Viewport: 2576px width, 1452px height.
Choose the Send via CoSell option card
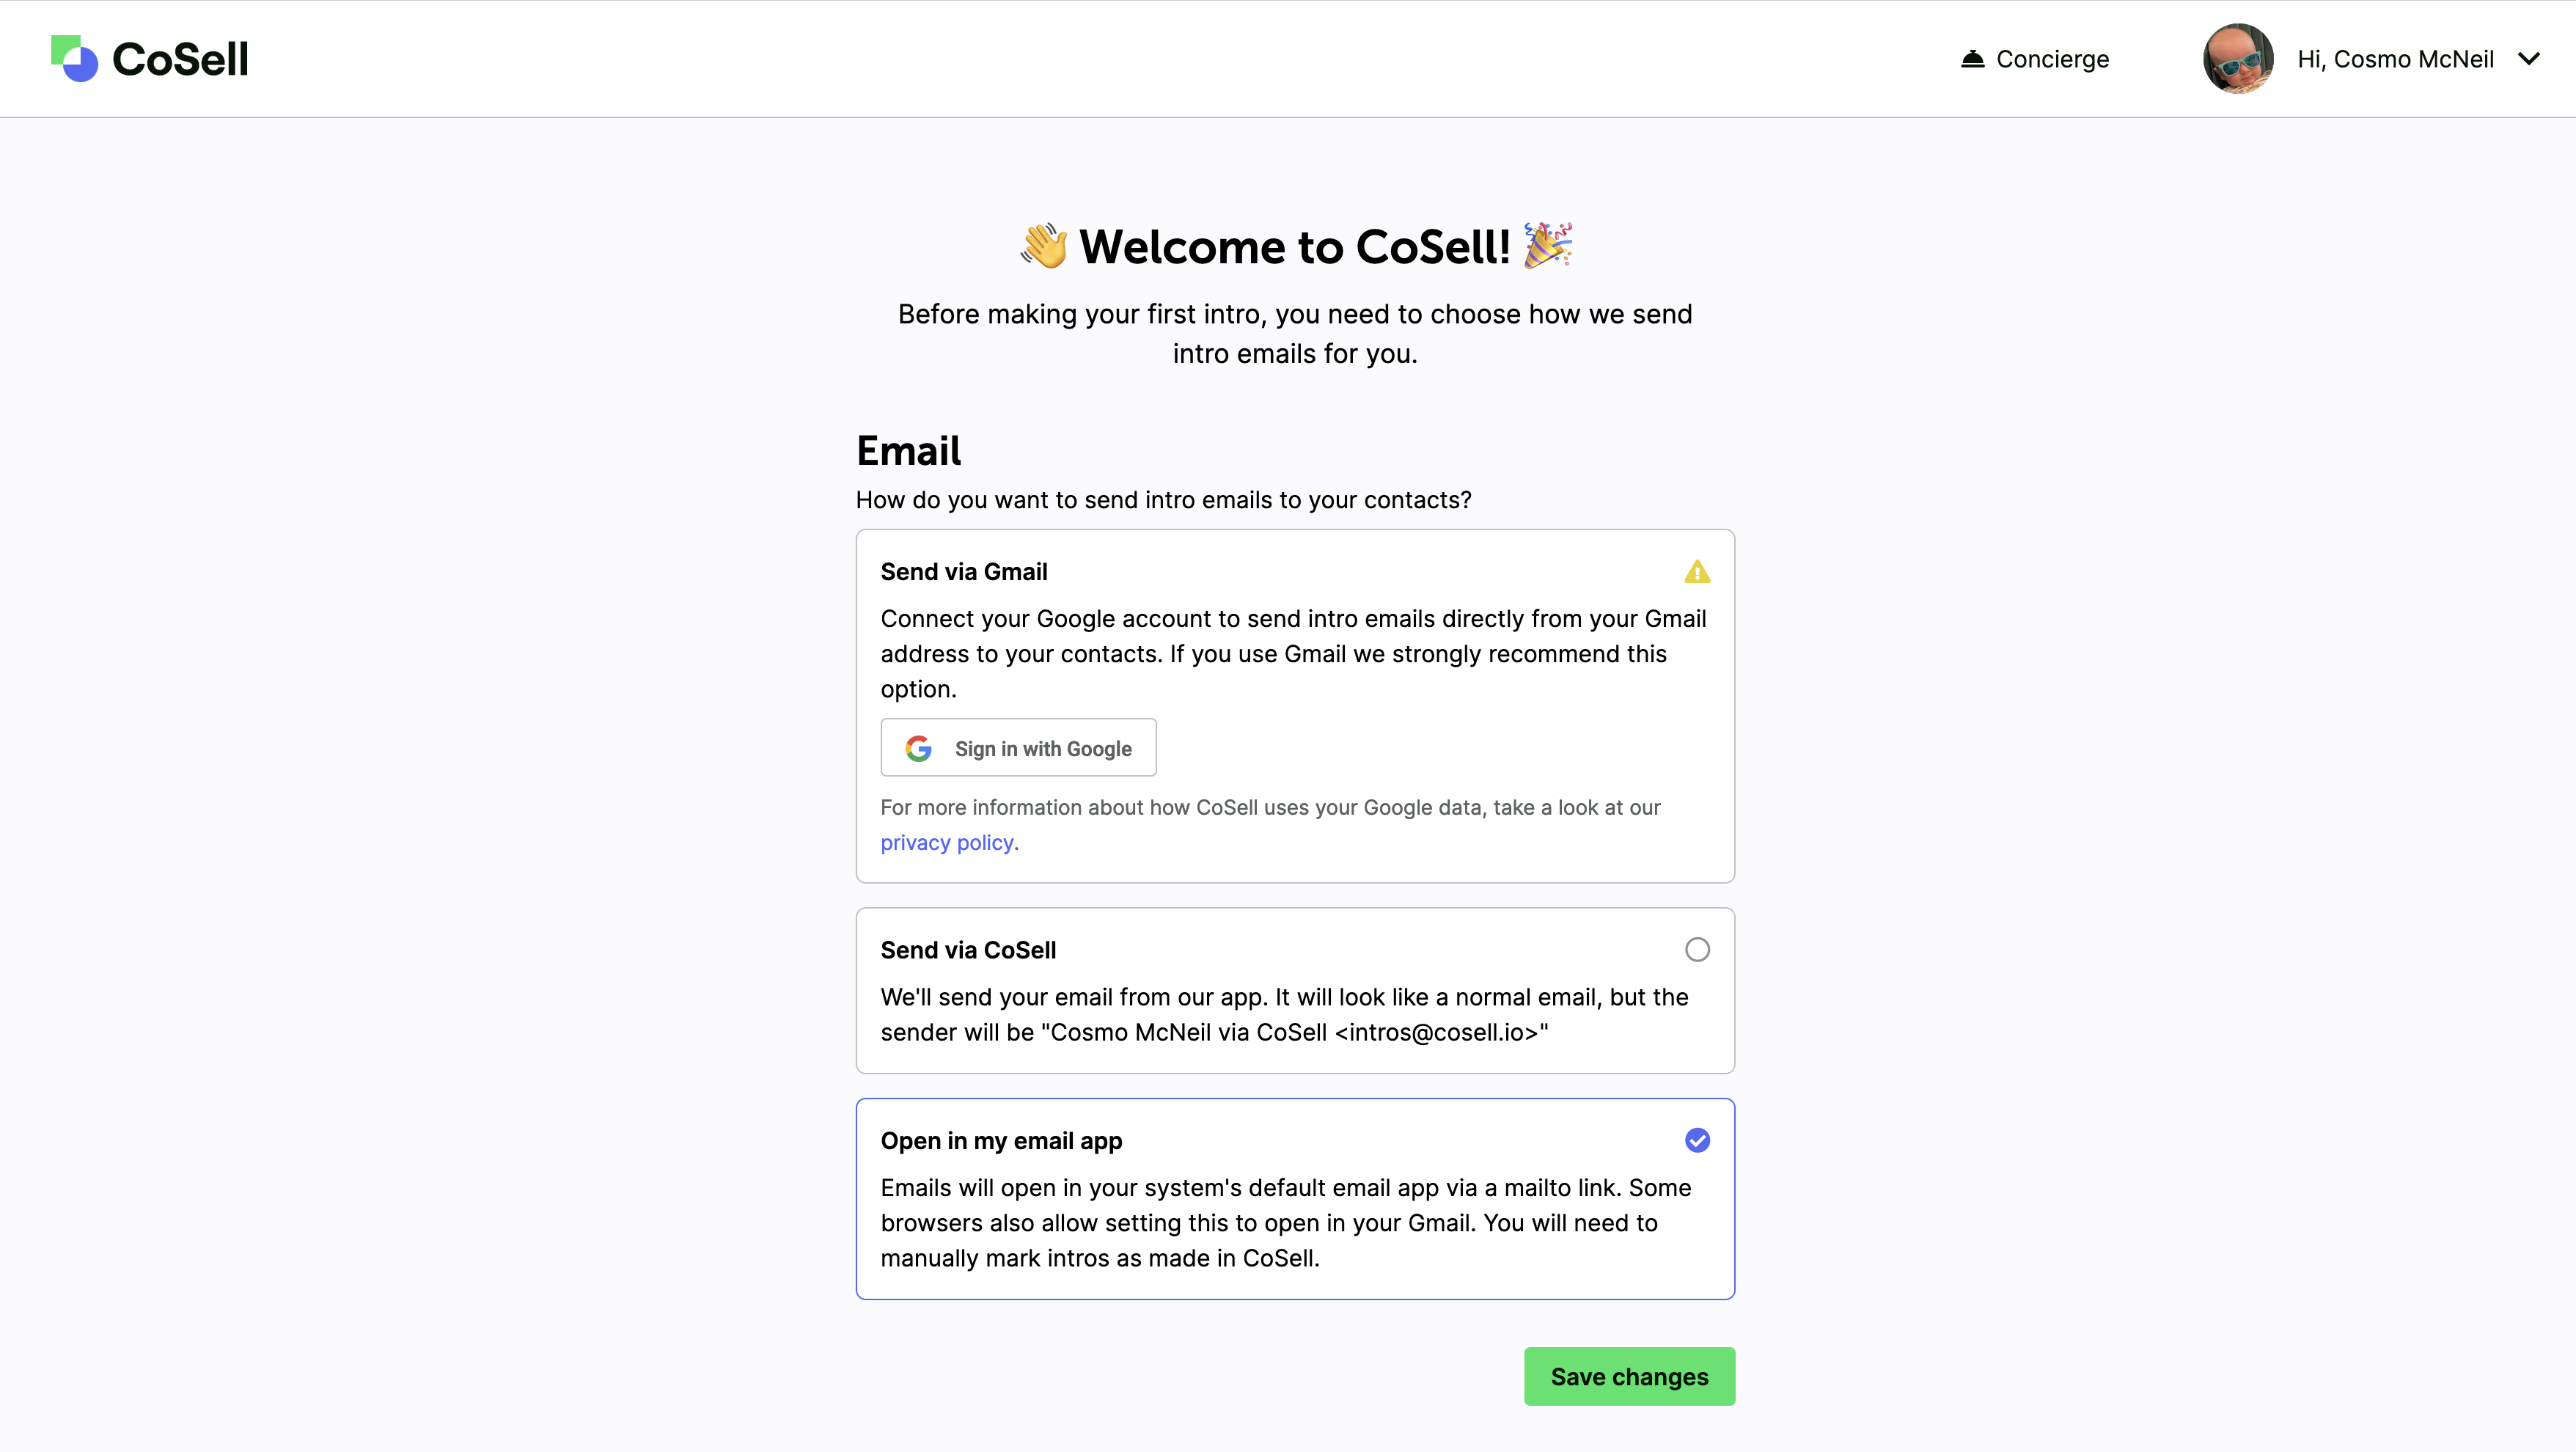(1295, 991)
